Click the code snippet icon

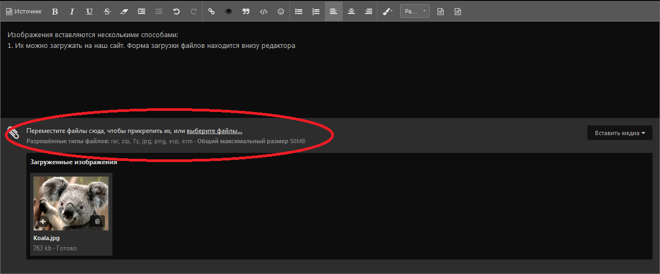pyautogui.click(x=263, y=11)
